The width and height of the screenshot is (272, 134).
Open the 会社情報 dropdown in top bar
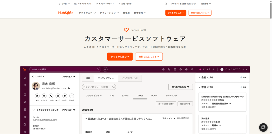pos(206,4)
